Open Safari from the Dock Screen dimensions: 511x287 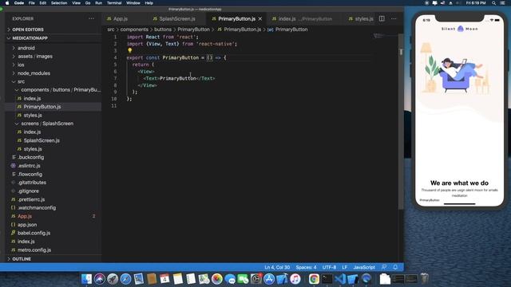[x=126, y=279]
